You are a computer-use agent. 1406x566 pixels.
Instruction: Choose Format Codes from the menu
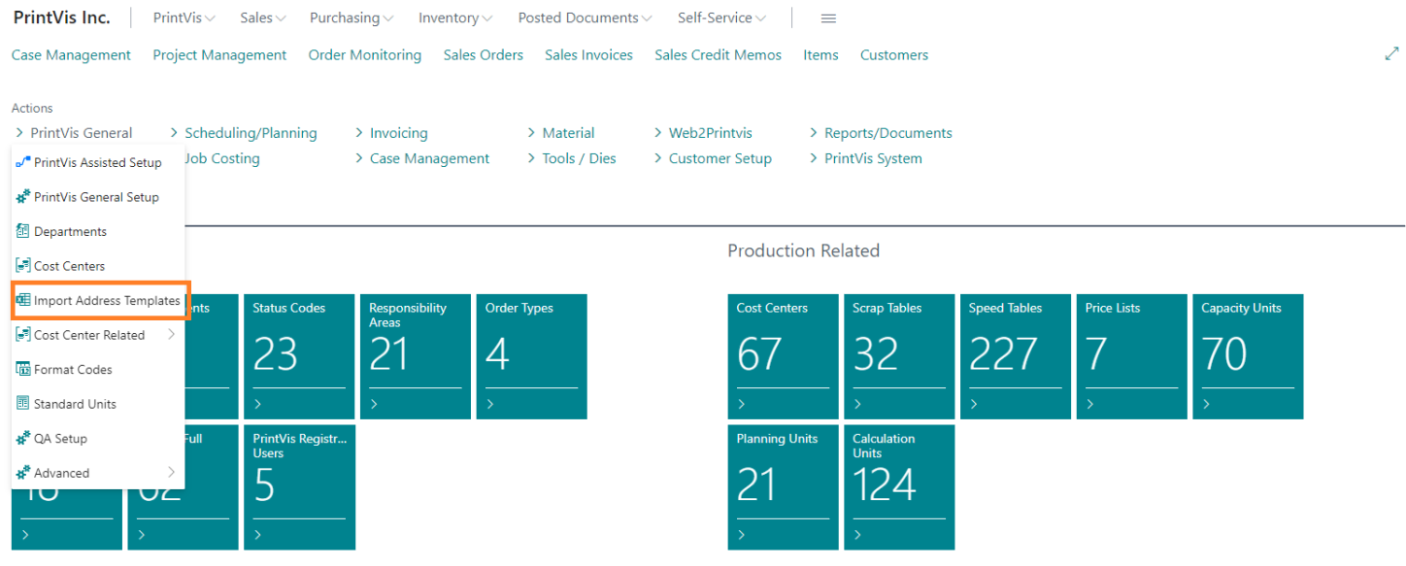click(98, 369)
